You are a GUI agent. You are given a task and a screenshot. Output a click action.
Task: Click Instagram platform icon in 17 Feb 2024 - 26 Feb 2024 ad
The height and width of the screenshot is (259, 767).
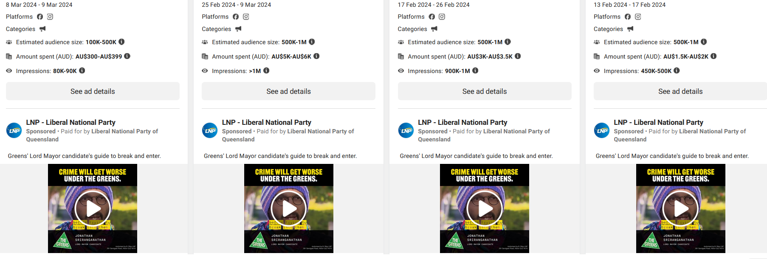442,17
